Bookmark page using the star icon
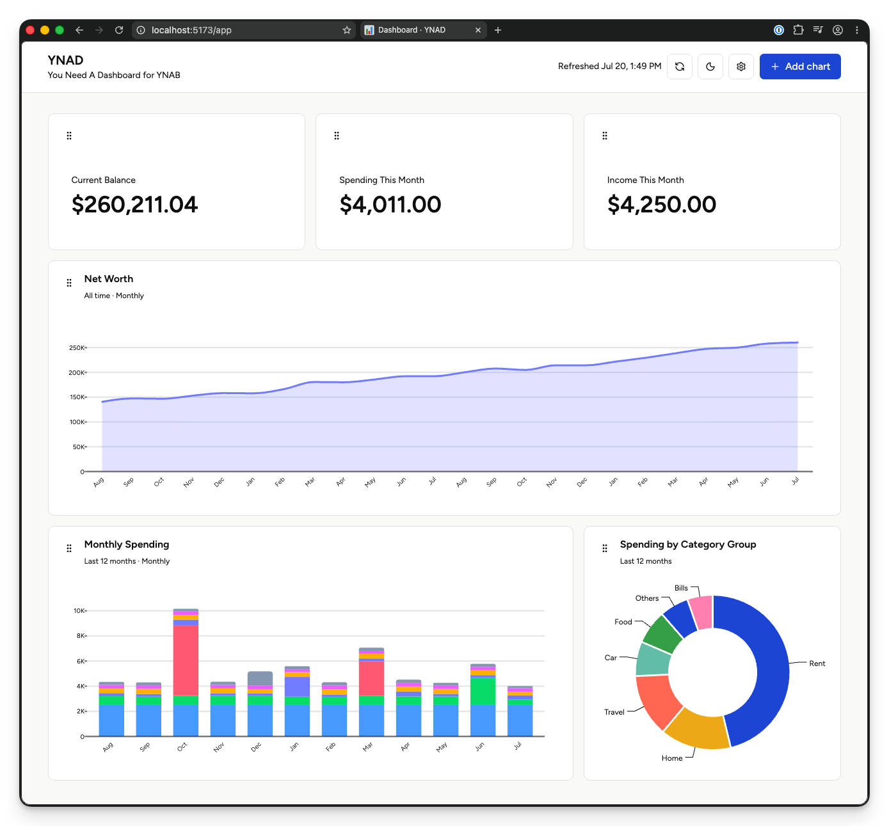The height and width of the screenshot is (826, 889). [347, 30]
